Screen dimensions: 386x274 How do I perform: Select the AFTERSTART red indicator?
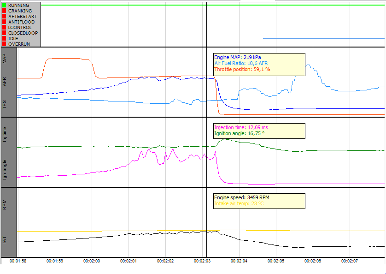[x=4, y=16]
